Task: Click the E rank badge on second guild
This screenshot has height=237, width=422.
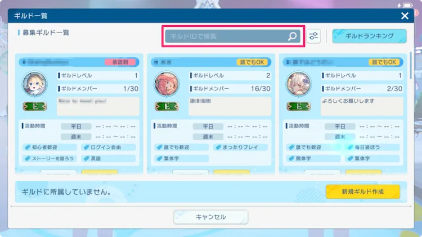Action: 167,107
